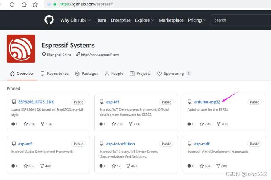
Task: Switch to the Packages tab
Action: [86, 74]
